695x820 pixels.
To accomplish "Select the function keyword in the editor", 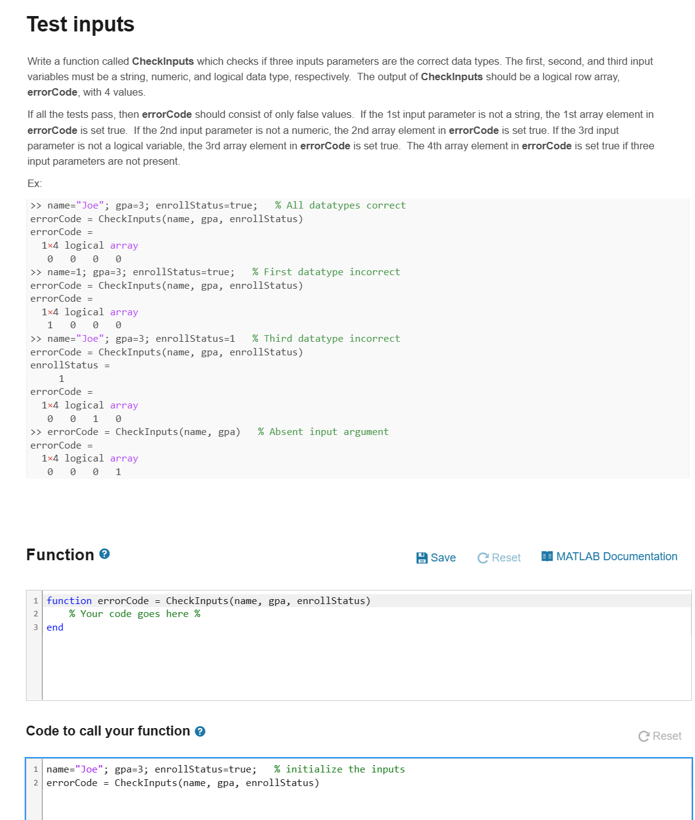I will tap(69, 600).
